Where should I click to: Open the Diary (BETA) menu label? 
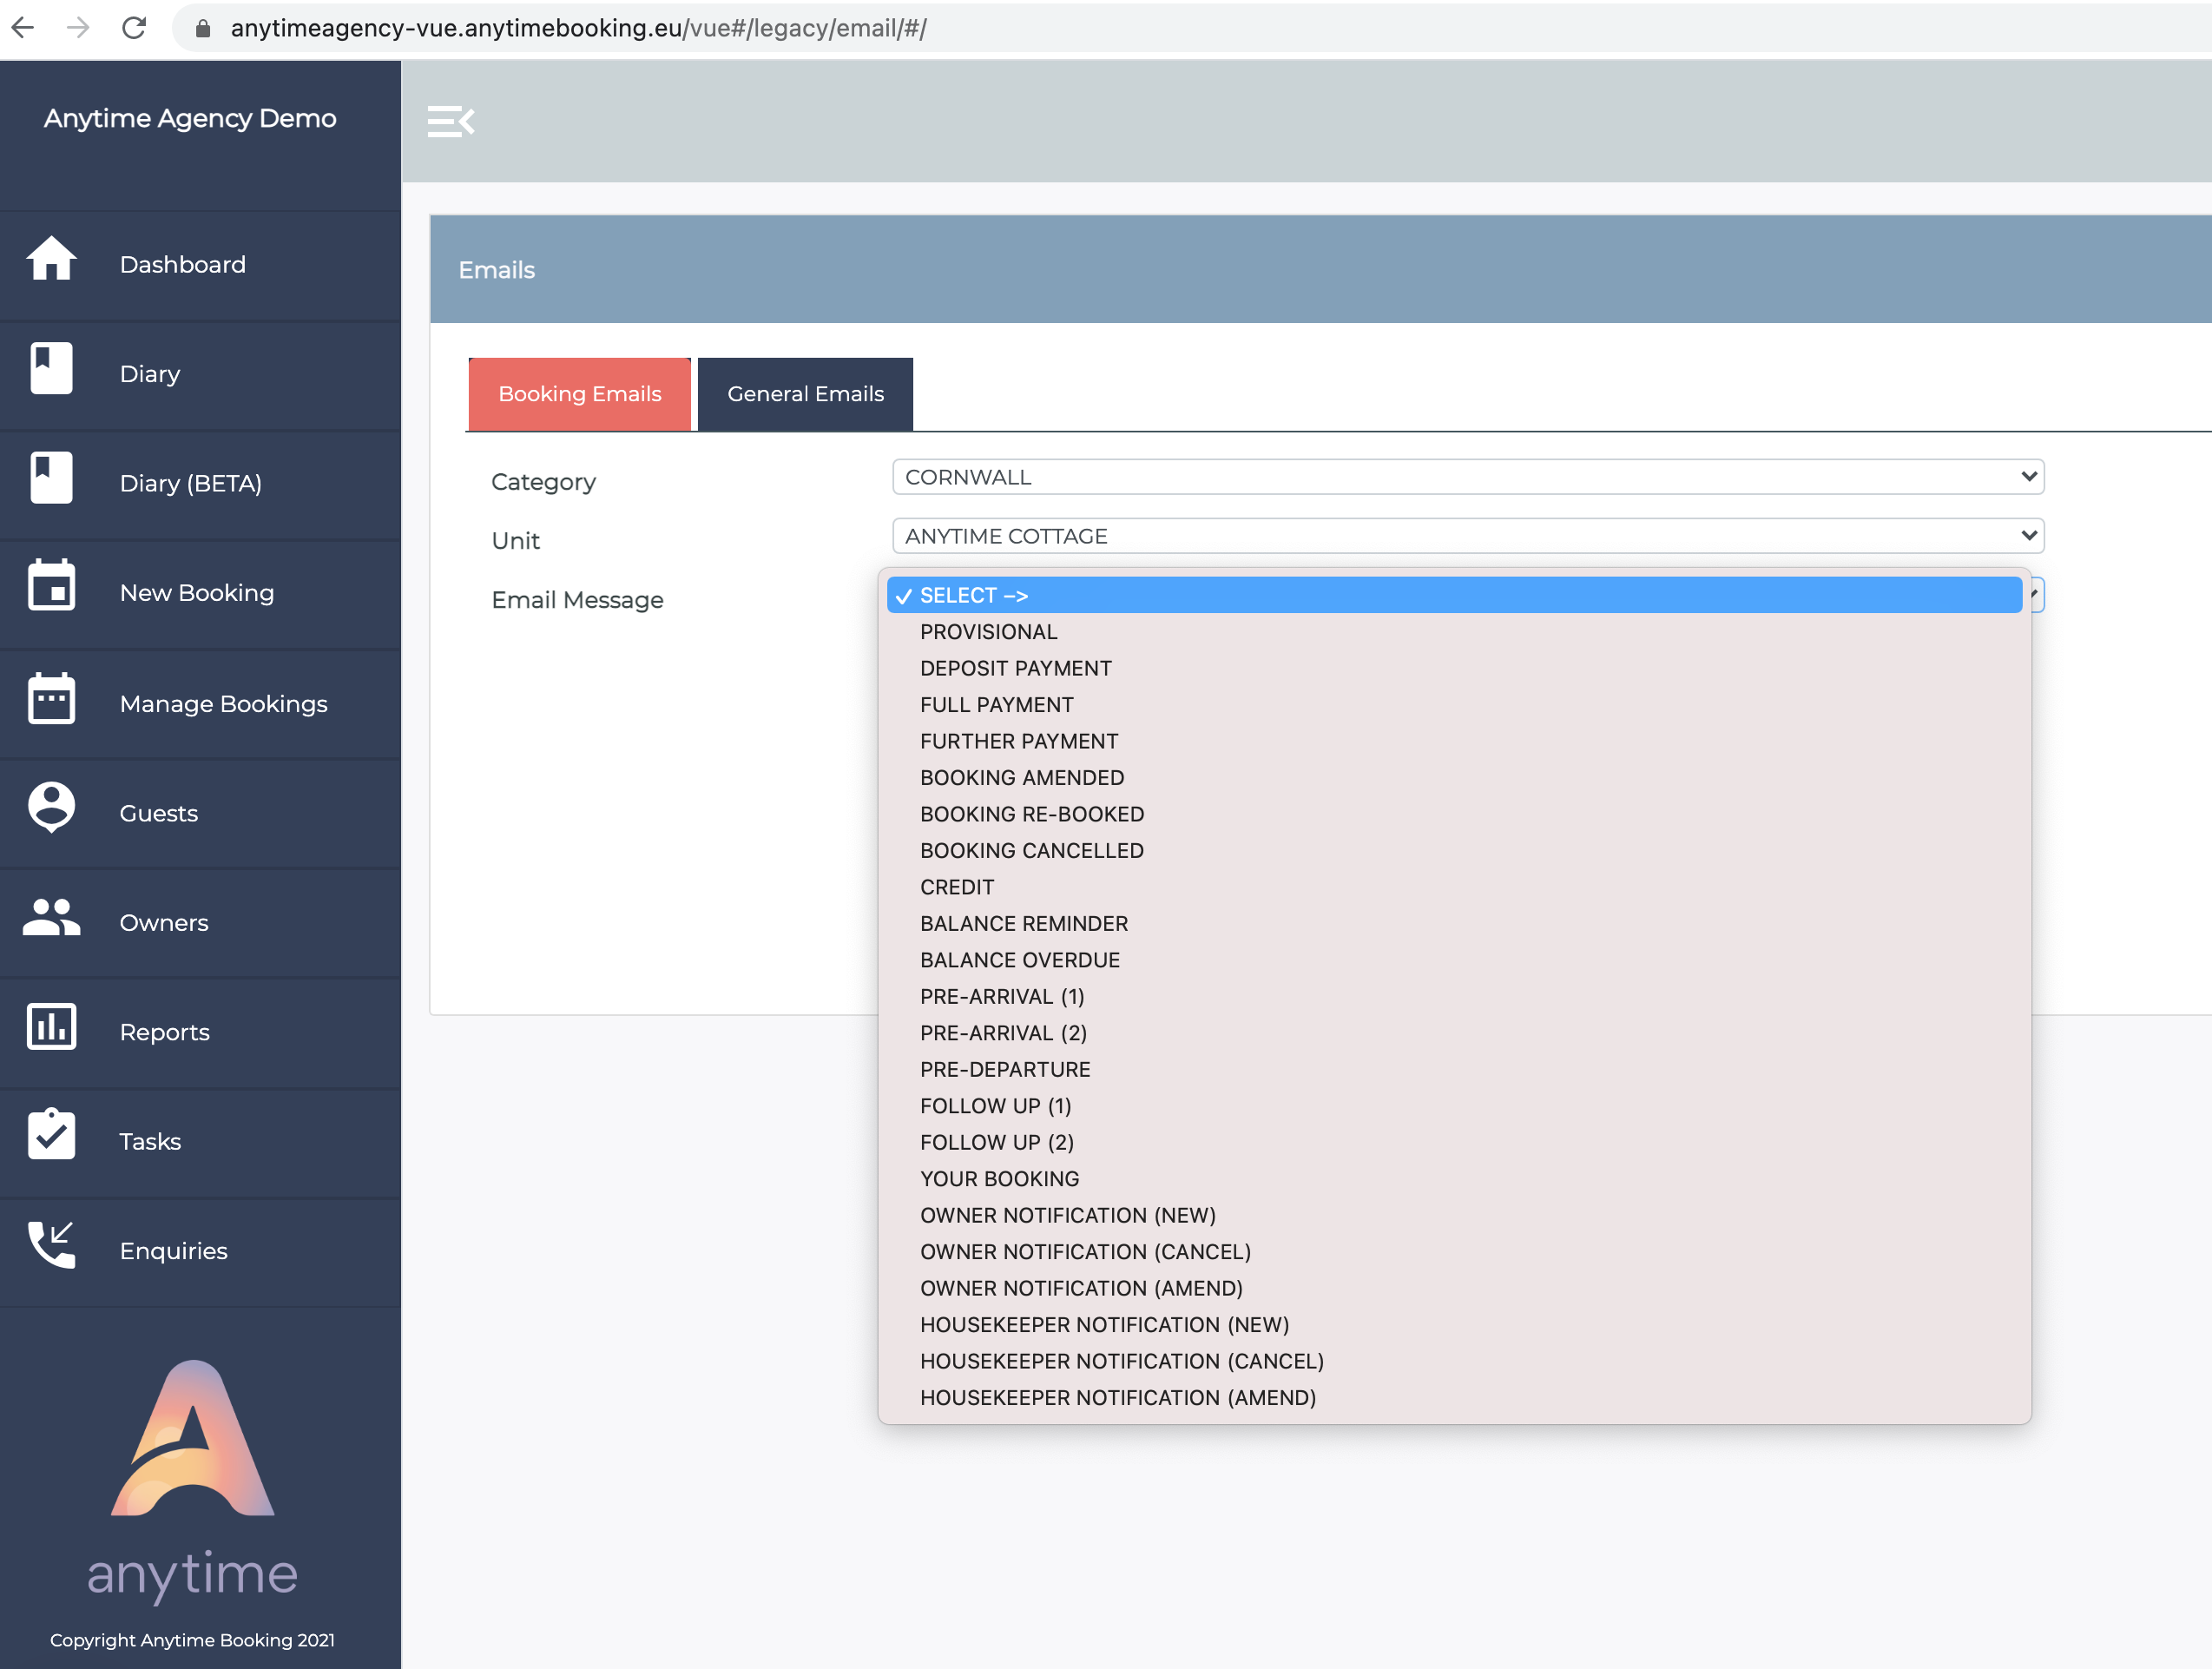(191, 484)
